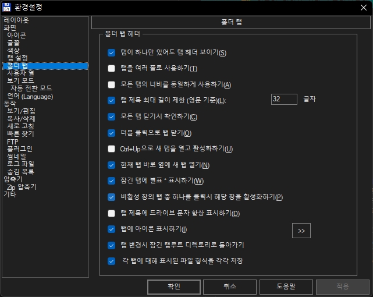373x297 pixels.
Task: Click the 폴더 탭 page header bar
Action: click(x=231, y=23)
